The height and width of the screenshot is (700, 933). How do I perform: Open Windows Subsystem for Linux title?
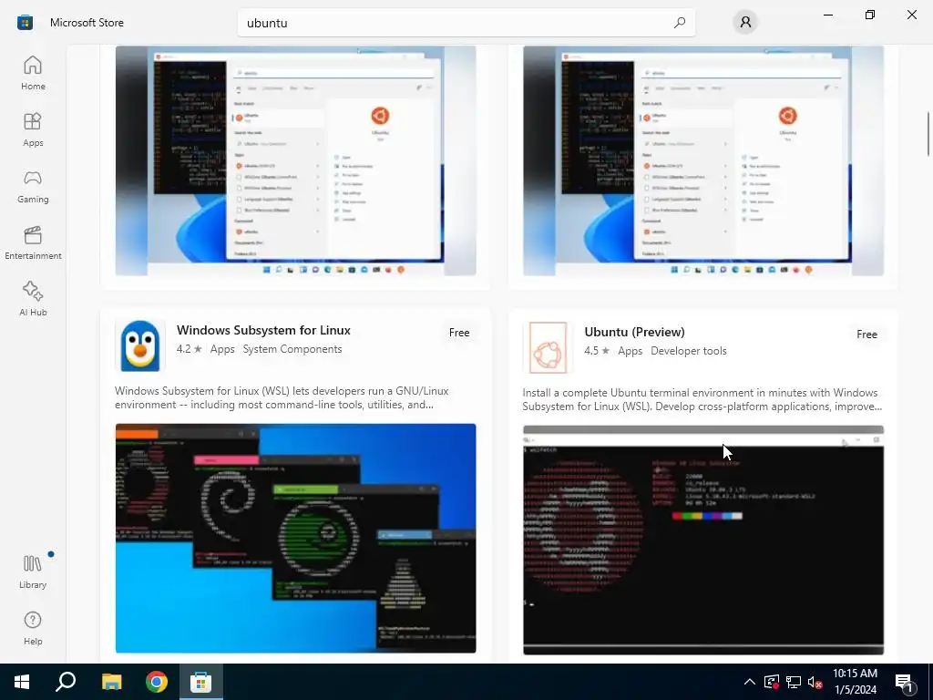(x=263, y=330)
